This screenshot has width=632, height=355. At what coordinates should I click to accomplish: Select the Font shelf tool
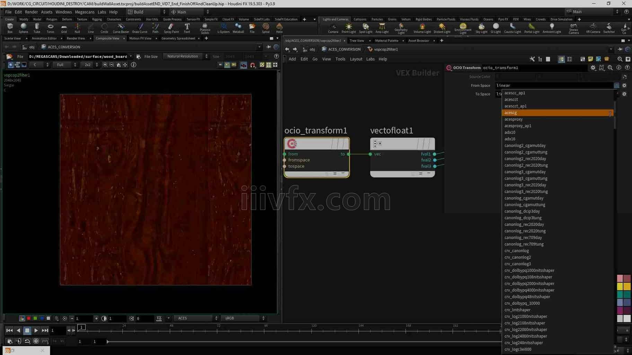187,28
